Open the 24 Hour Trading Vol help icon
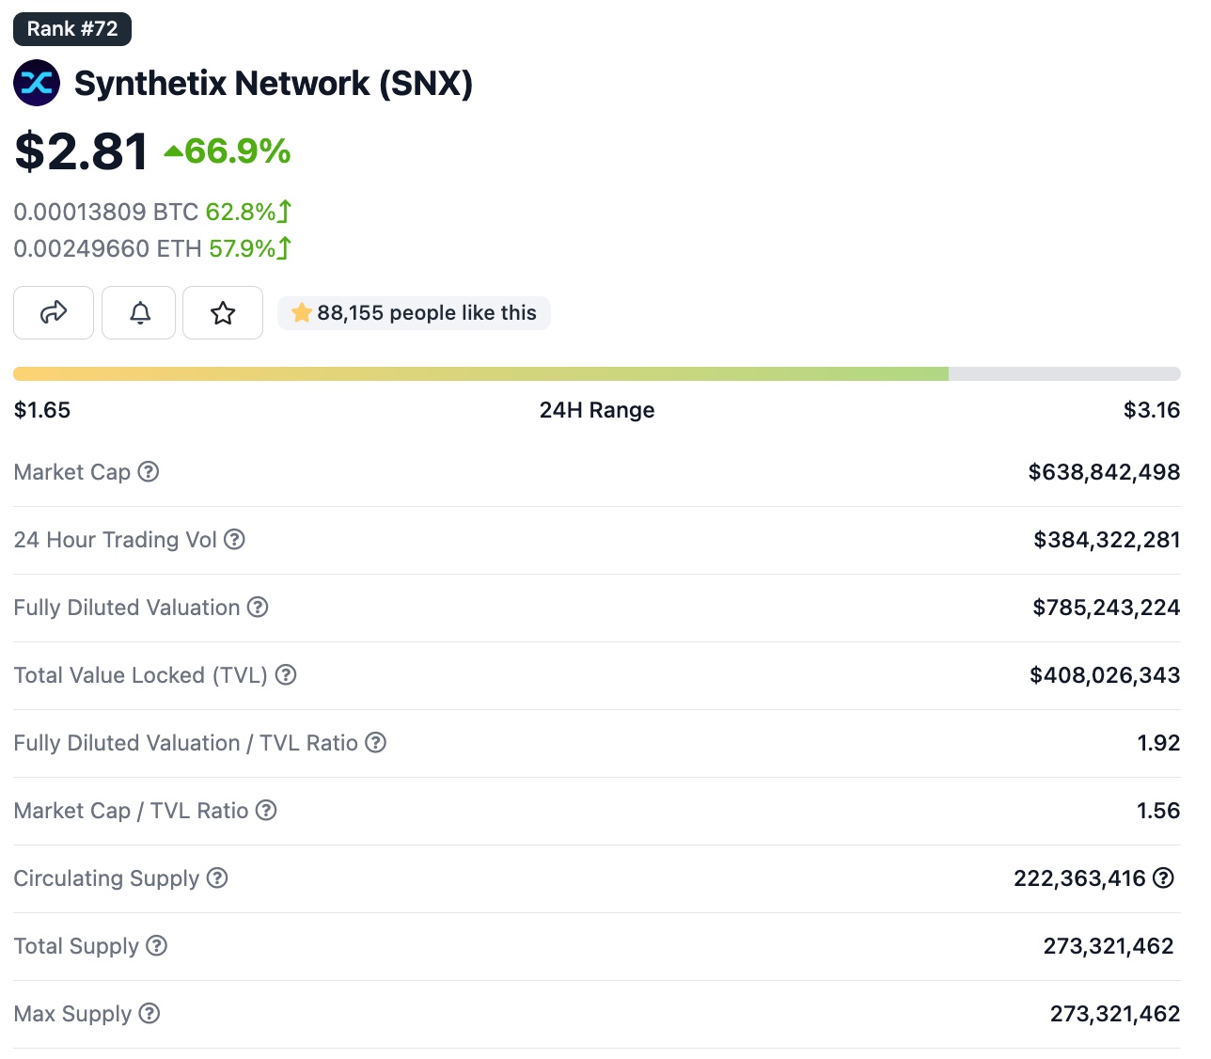This screenshot has height=1059, width=1211. point(235,539)
